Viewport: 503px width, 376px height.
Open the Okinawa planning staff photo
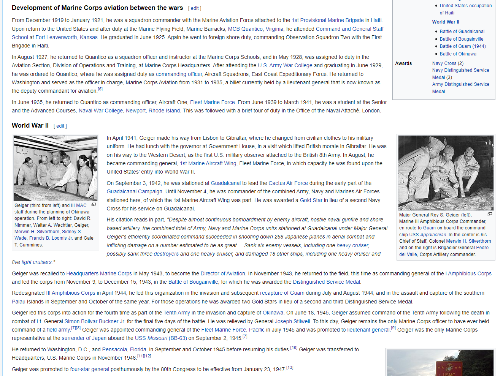[x=56, y=168]
